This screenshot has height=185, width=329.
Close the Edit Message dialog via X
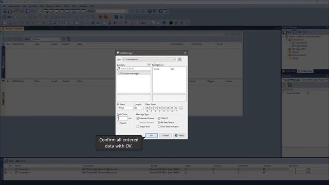click(x=185, y=53)
